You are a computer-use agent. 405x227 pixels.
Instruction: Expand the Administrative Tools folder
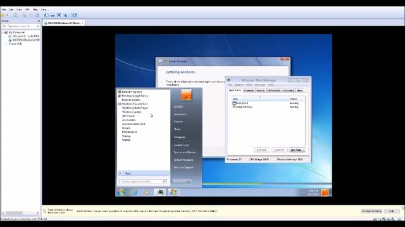pyautogui.click(x=134, y=124)
